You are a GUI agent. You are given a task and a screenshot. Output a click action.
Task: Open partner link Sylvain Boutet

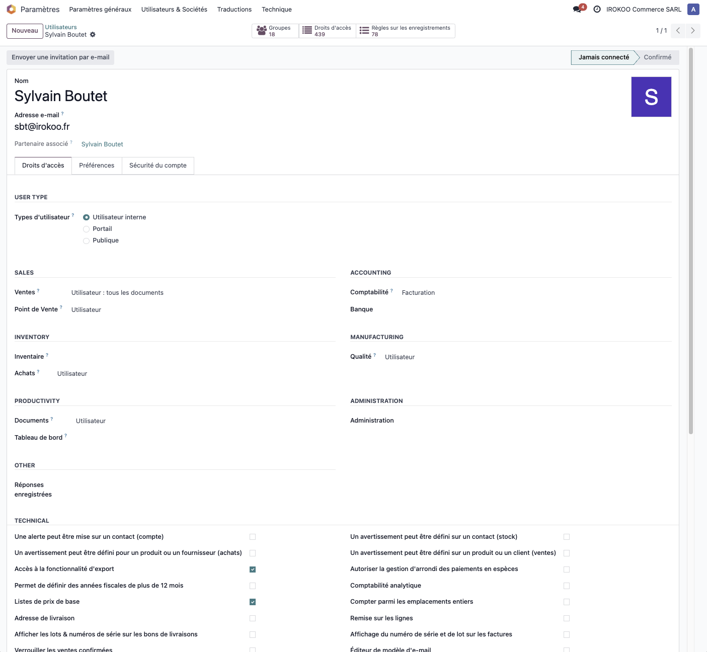coord(102,144)
